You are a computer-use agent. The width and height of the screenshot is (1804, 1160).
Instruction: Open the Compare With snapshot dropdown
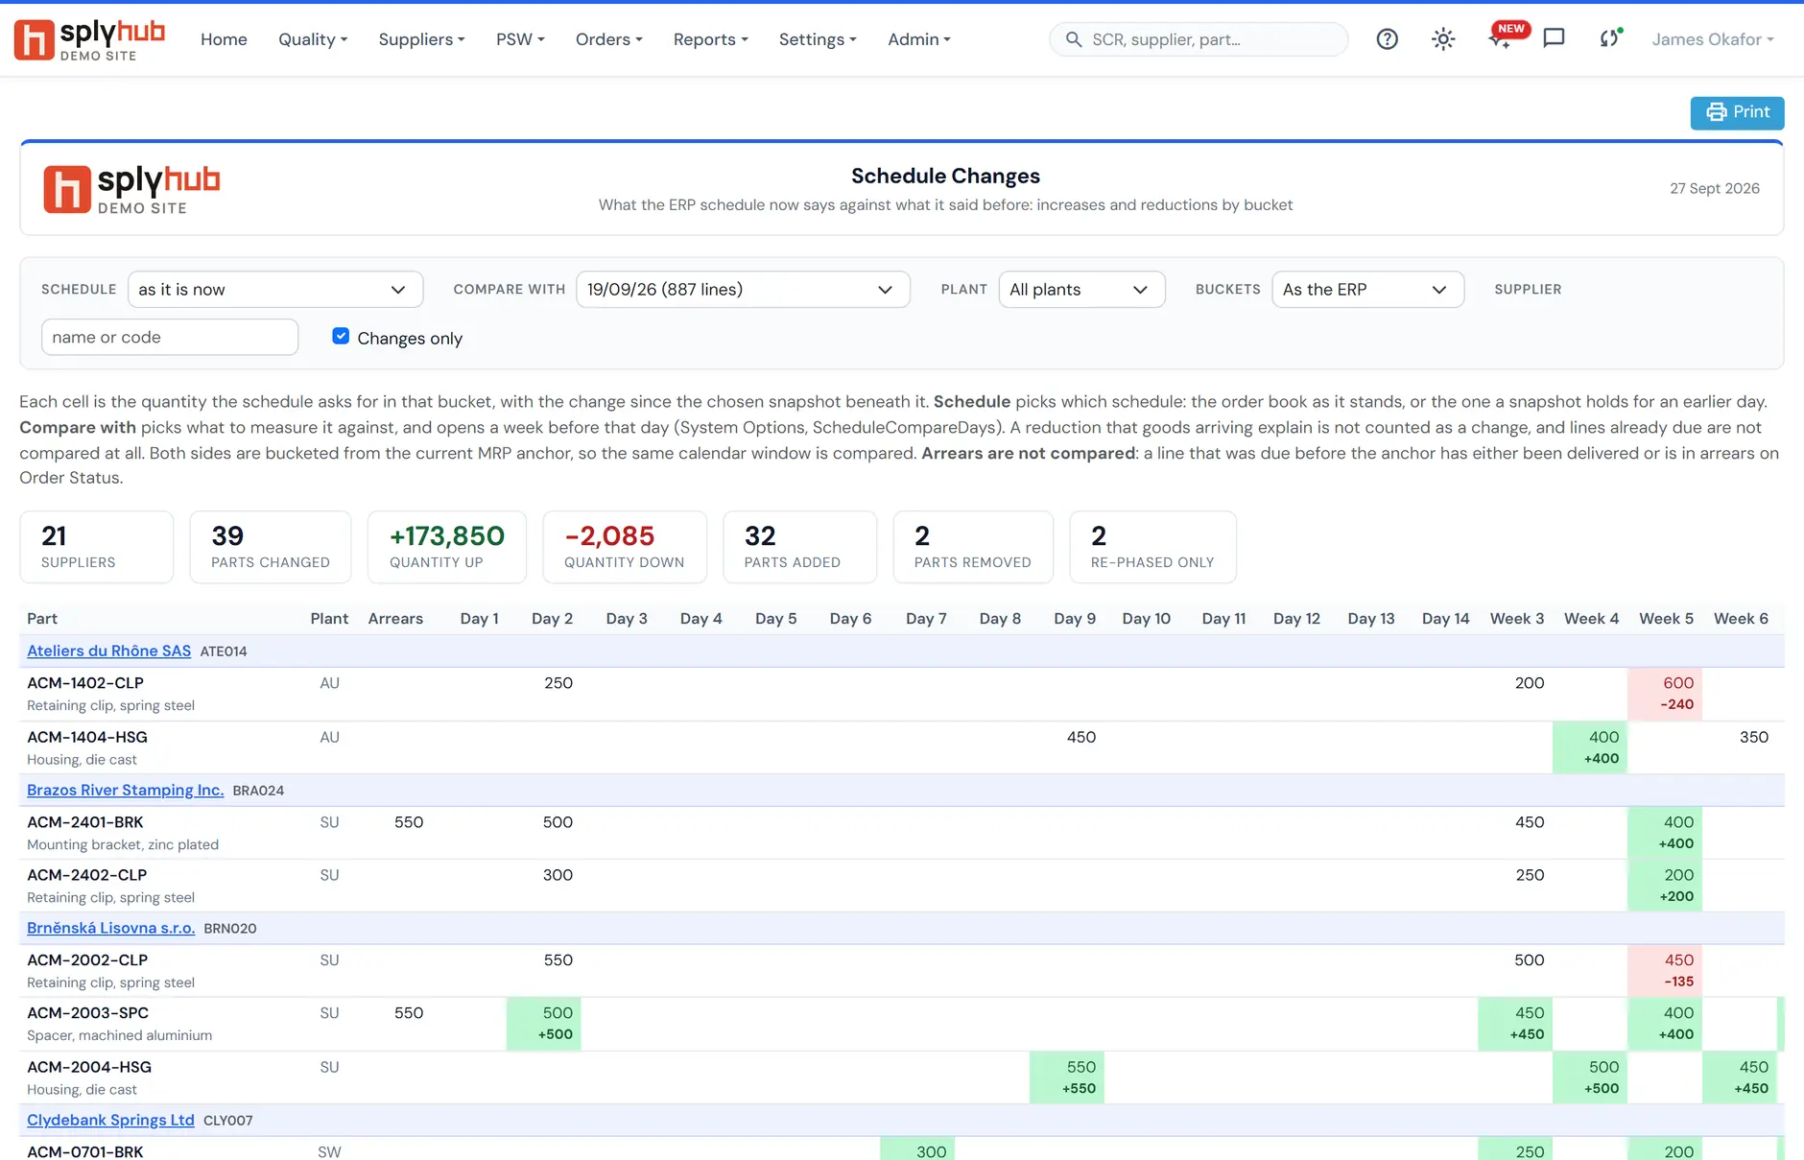(743, 290)
